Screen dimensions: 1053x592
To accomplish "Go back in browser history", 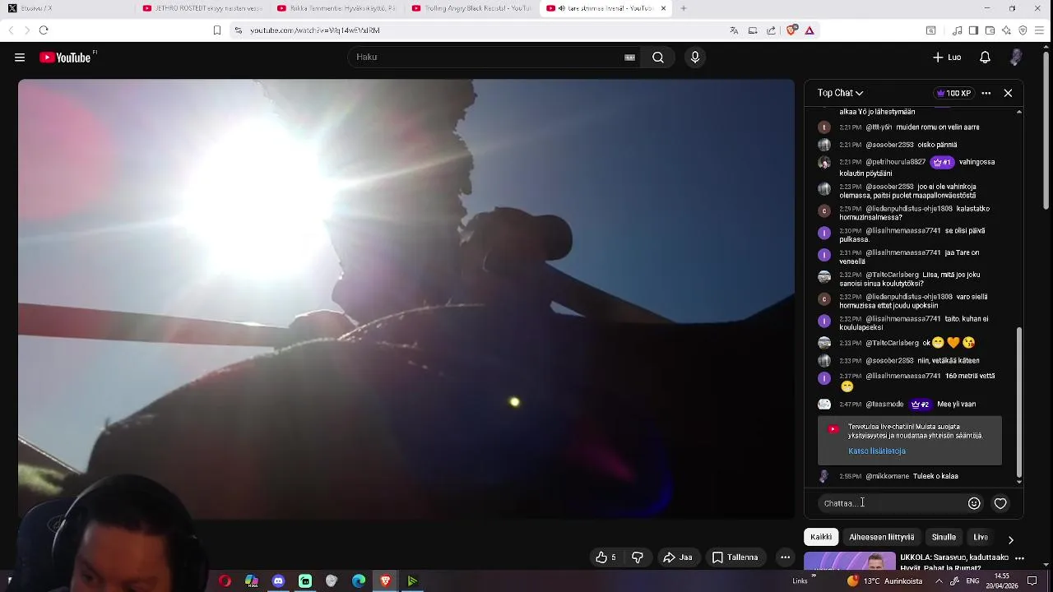I will (11, 30).
